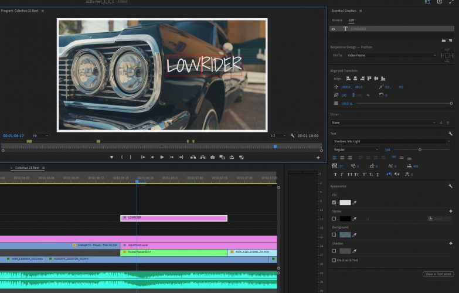The image size is (459, 293).
Task: Toggle Small Caps text style
Action: pyautogui.click(x=356, y=175)
